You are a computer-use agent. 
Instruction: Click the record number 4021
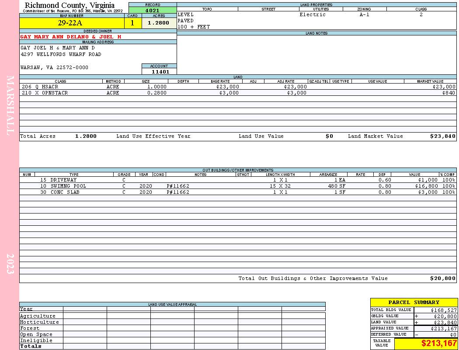coord(153,10)
